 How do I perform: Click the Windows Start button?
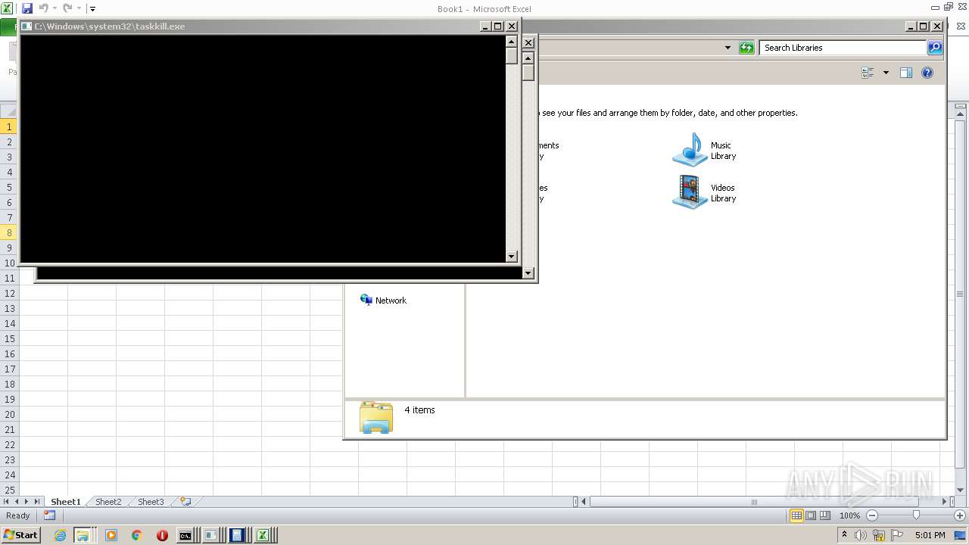pos(21,535)
